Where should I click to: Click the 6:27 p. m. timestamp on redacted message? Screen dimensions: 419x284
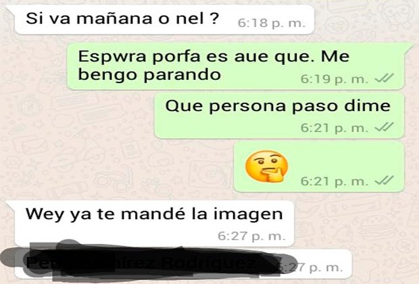click(x=318, y=267)
